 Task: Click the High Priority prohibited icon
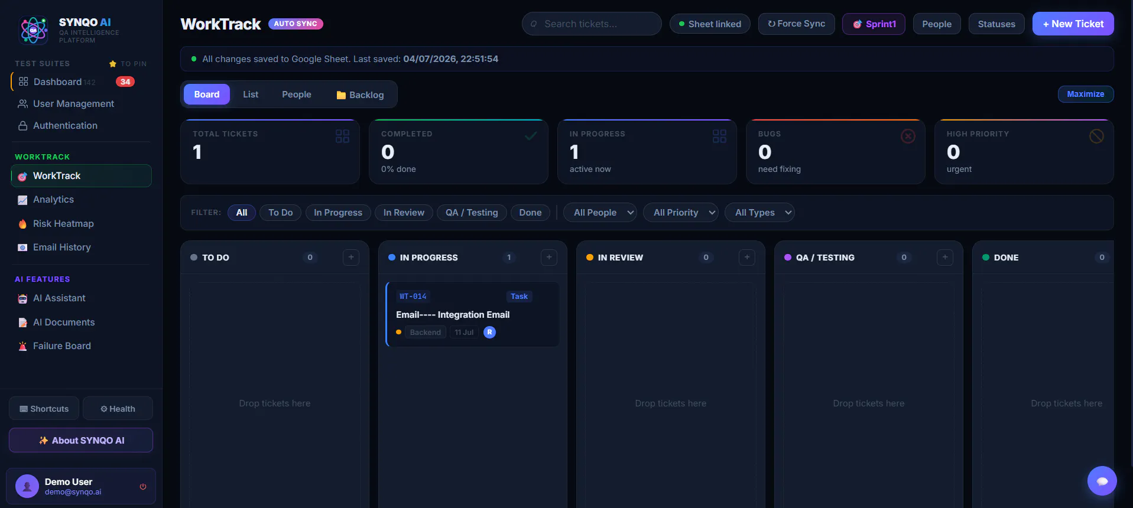click(1096, 136)
